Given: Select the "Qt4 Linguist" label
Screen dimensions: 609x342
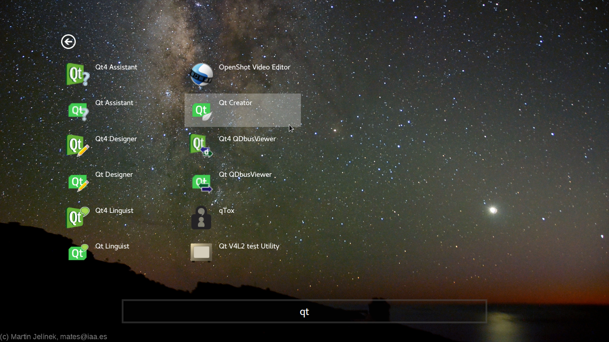Looking at the screenshot, I should tap(114, 211).
